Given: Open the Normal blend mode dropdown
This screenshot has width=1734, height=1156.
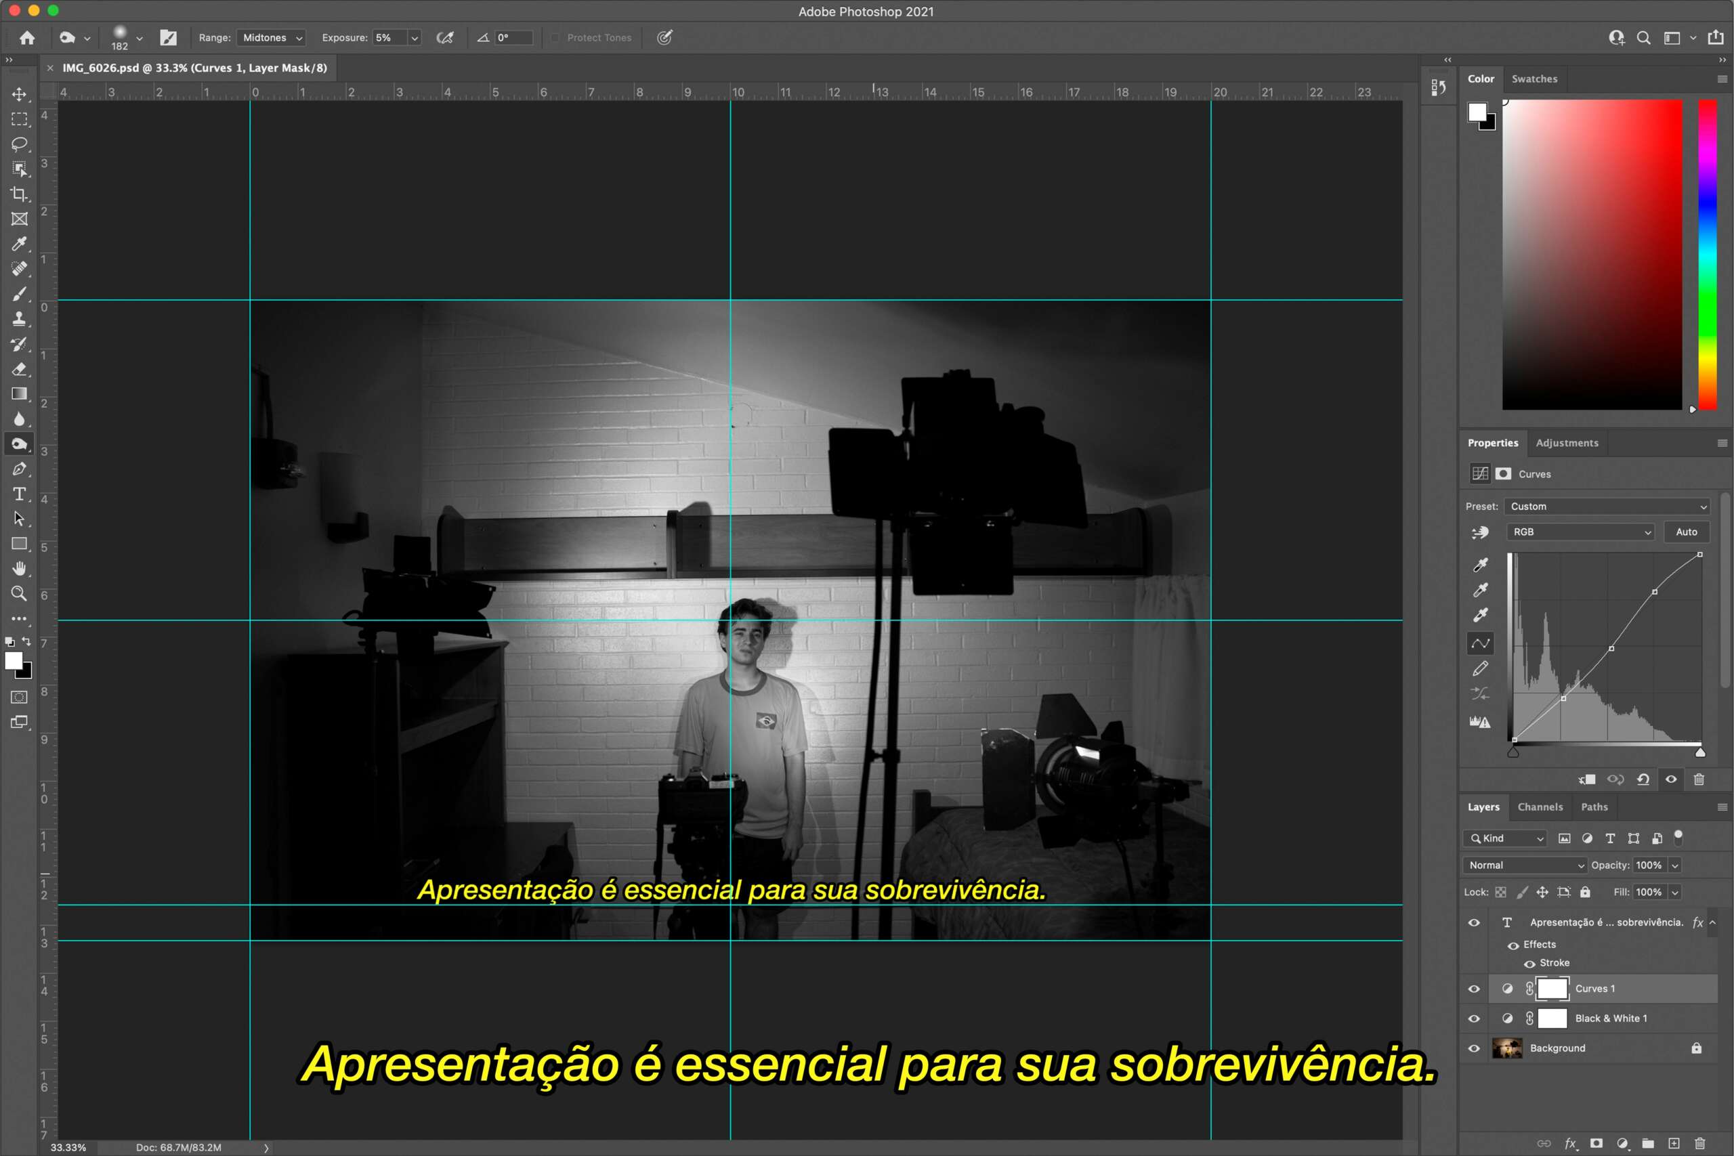Looking at the screenshot, I should pos(1525,865).
